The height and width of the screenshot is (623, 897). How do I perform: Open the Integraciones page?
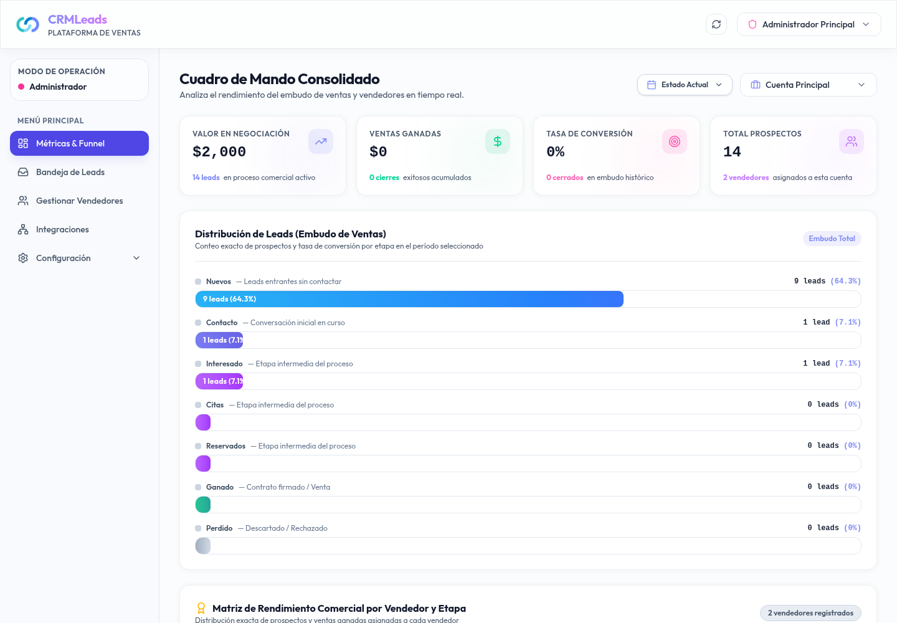79,229
